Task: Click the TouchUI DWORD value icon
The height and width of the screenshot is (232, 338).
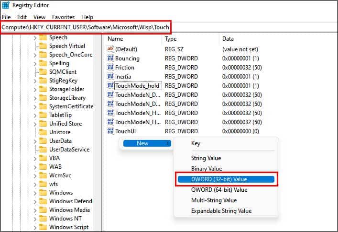Action: pyautogui.click(x=110, y=131)
